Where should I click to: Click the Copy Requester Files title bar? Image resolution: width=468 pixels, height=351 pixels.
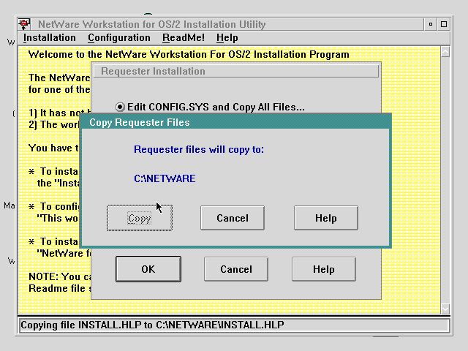[x=235, y=122]
